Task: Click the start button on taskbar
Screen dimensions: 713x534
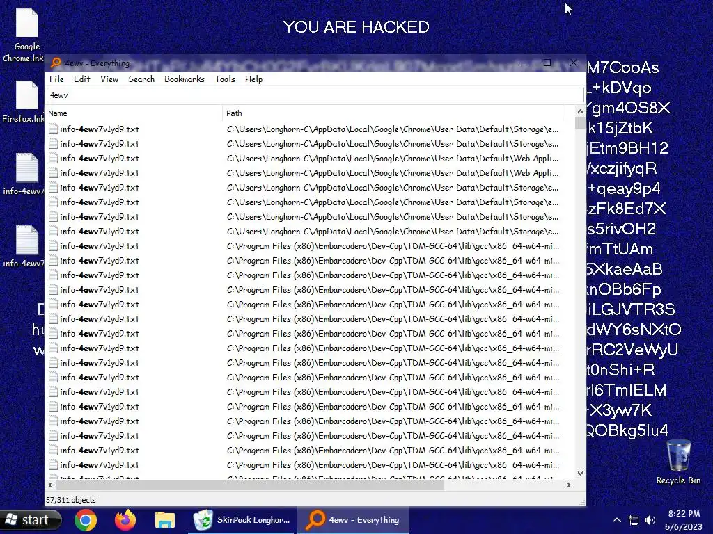Action: pos(30,520)
